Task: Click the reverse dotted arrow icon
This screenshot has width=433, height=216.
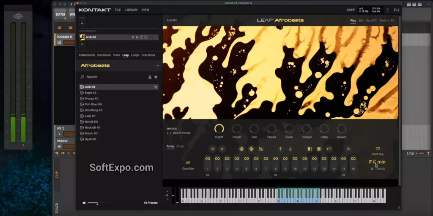Action: coord(329,149)
